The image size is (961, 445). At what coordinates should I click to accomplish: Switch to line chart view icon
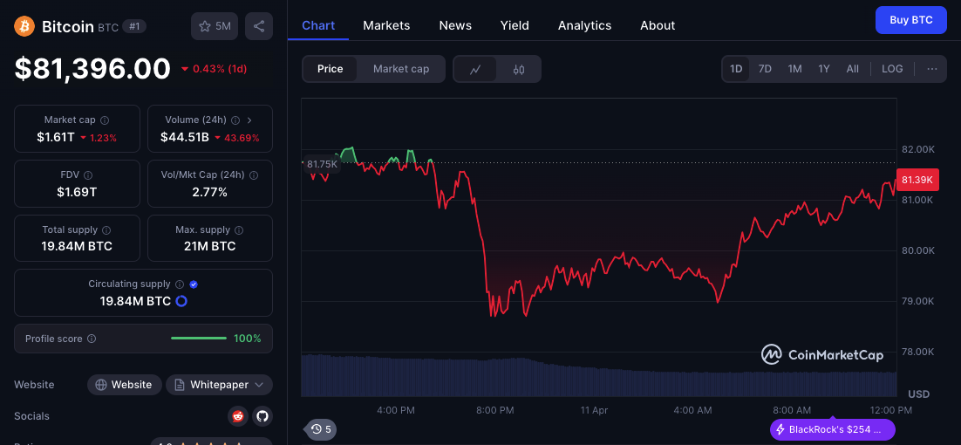coord(475,69)
